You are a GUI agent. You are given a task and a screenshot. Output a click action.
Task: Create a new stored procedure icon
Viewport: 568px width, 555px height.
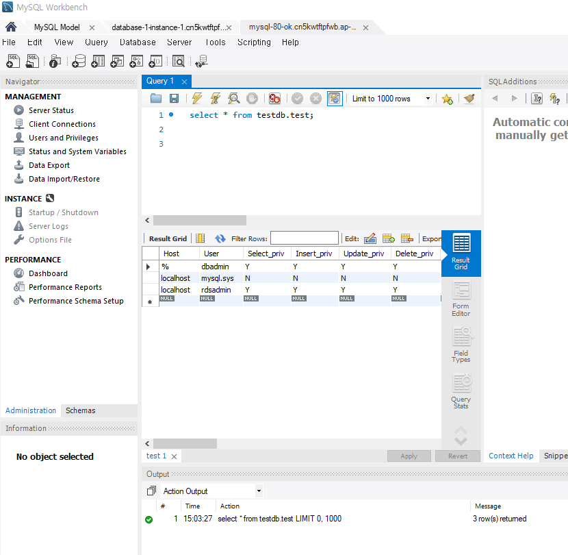tap(136, 61)
